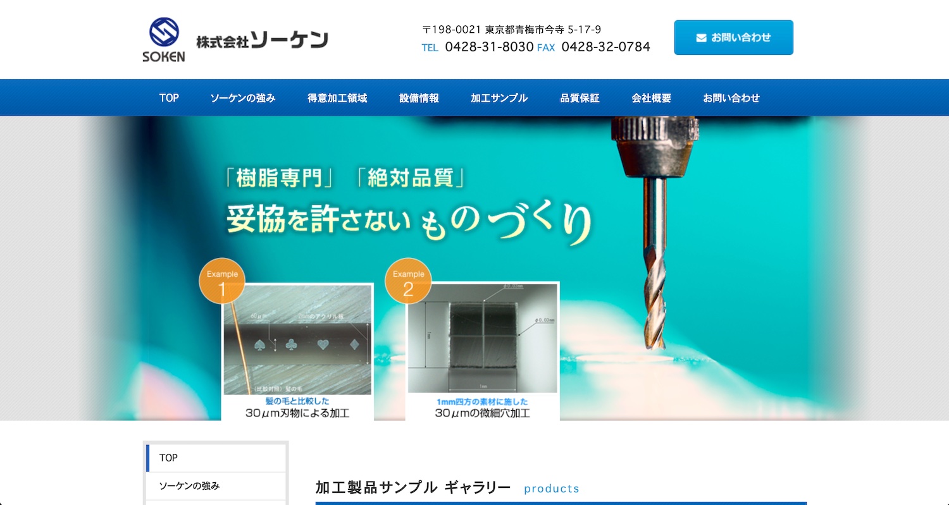Click the orange Example 2 badge
Image resolution: width=949 pixels, height=505 pixels.
(x=408, y=281)
